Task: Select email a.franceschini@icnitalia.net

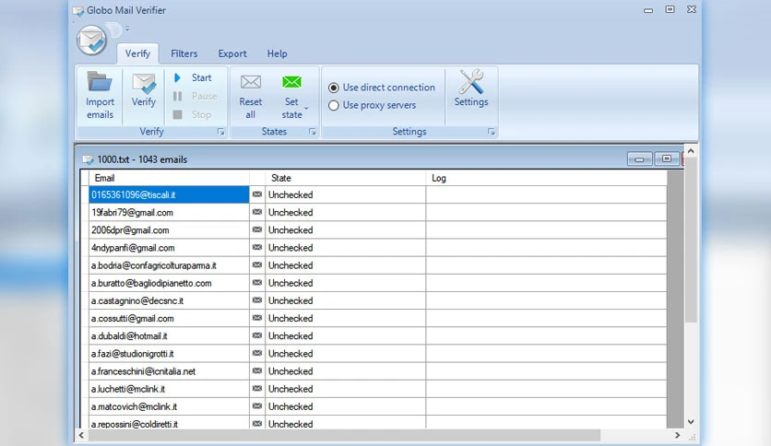Action: pos(169,371)
